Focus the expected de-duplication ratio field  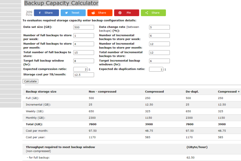(156, 69)
